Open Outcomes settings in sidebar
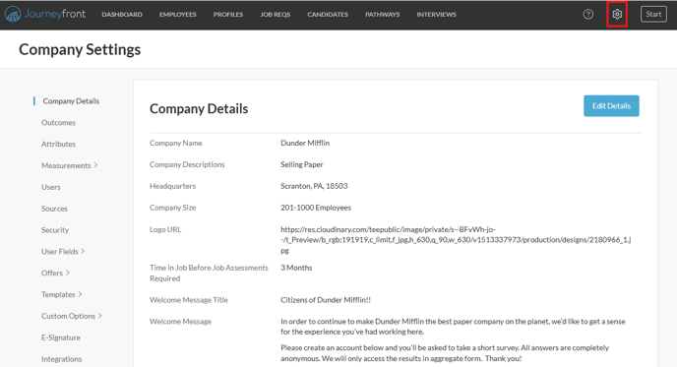 click(x=58, y=123)
